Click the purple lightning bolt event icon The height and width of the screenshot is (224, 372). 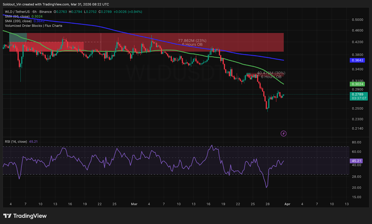pyautogui.click(x=283, y=133)
